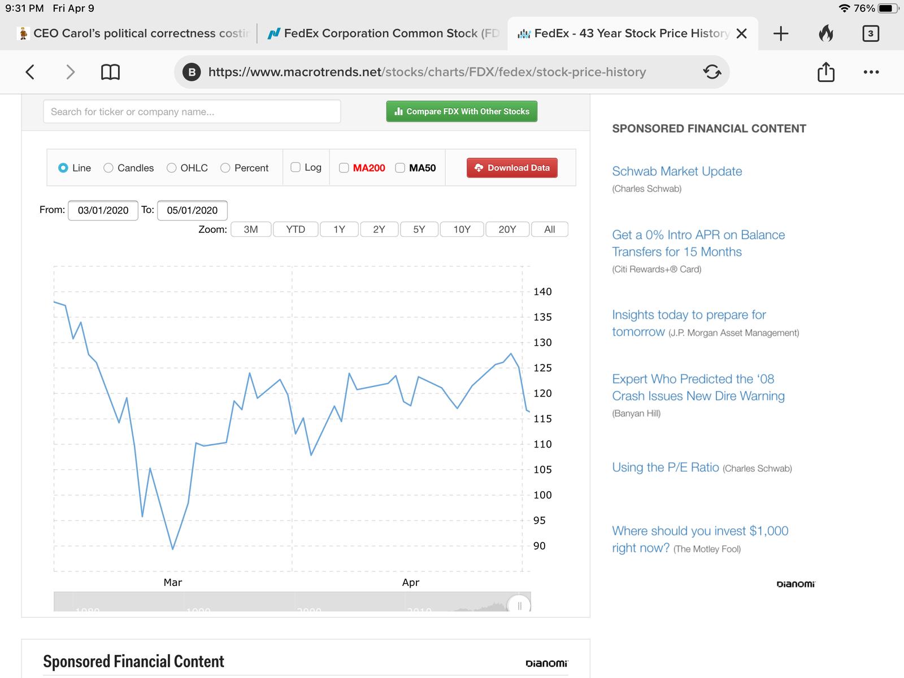Go back to the previous page
The image size is (904, 678).
tap(31, 72)
